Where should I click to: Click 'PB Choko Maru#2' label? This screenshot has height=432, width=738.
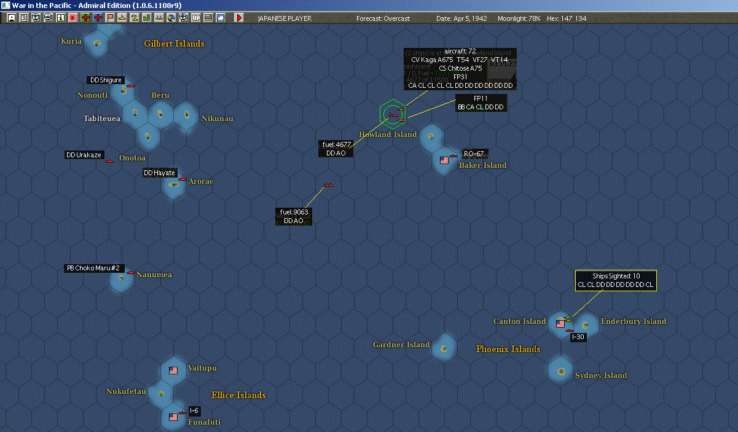[95, 268]
